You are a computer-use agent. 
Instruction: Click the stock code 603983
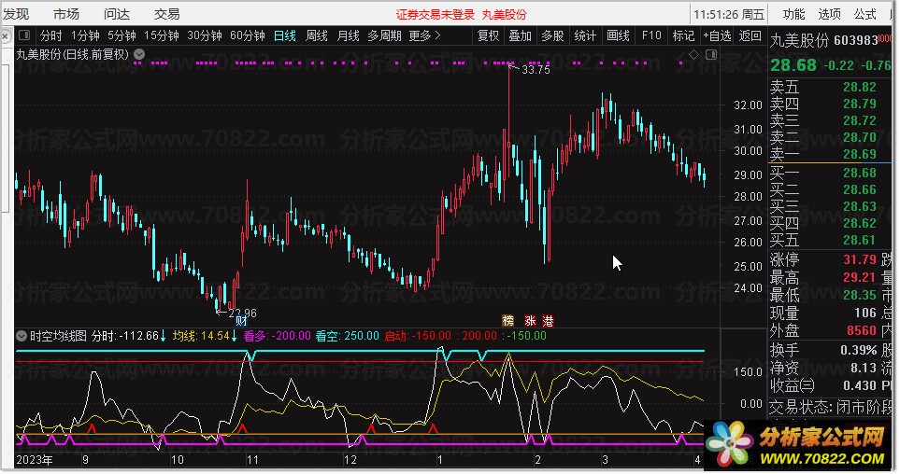854,40
